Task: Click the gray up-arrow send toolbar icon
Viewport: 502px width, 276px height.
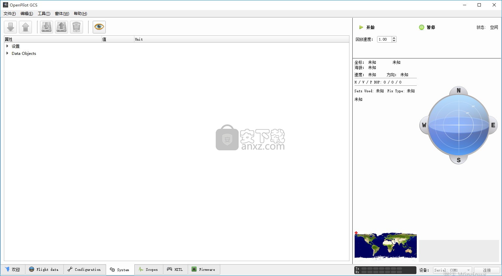Action: click(25, 27)
